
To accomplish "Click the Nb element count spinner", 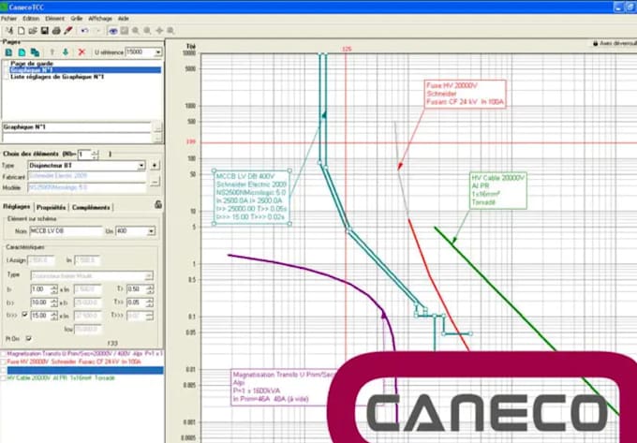I will [95, 155].
